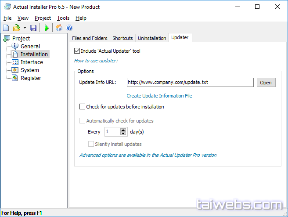Click the Open project folder icon
This screenshot has width=288, height=217.
(x=16, y=28)
